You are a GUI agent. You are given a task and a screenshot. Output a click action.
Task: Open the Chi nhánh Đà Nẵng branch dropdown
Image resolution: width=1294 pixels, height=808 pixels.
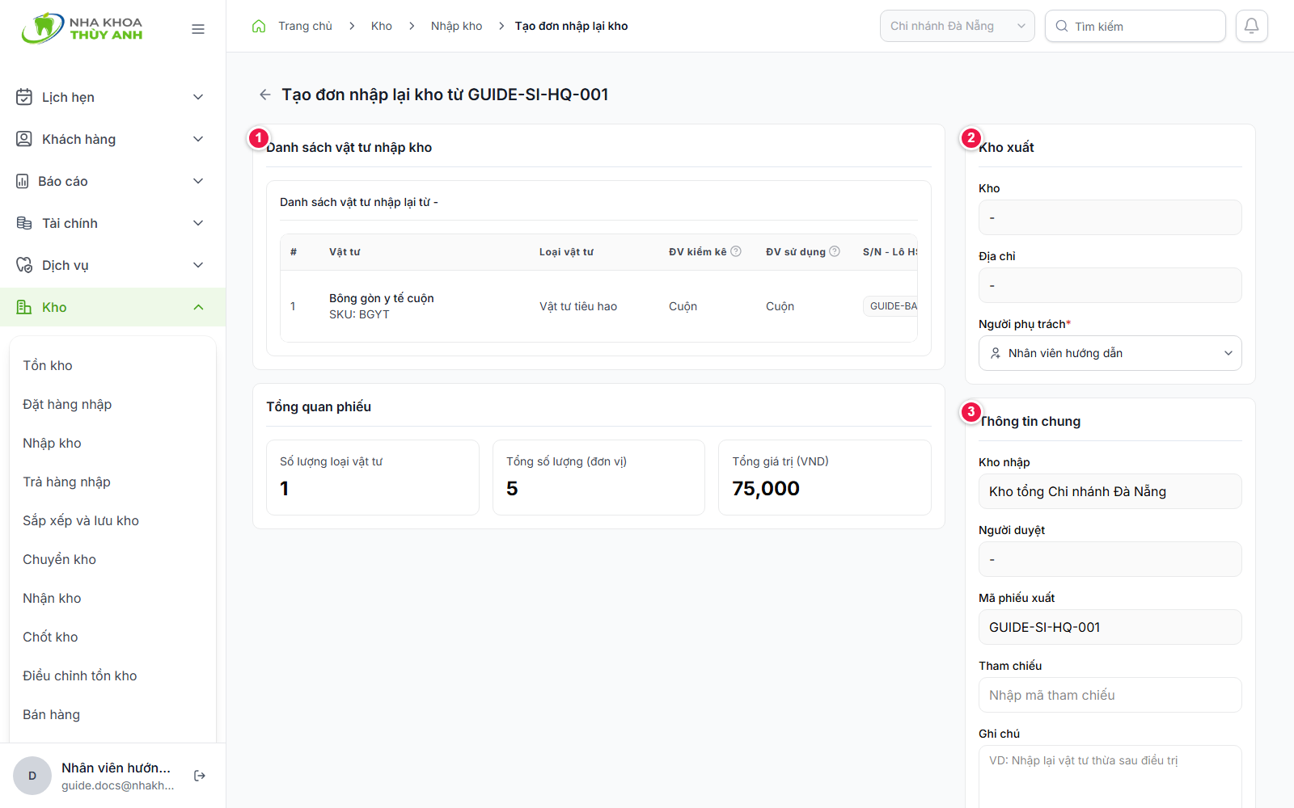point(958,26)
